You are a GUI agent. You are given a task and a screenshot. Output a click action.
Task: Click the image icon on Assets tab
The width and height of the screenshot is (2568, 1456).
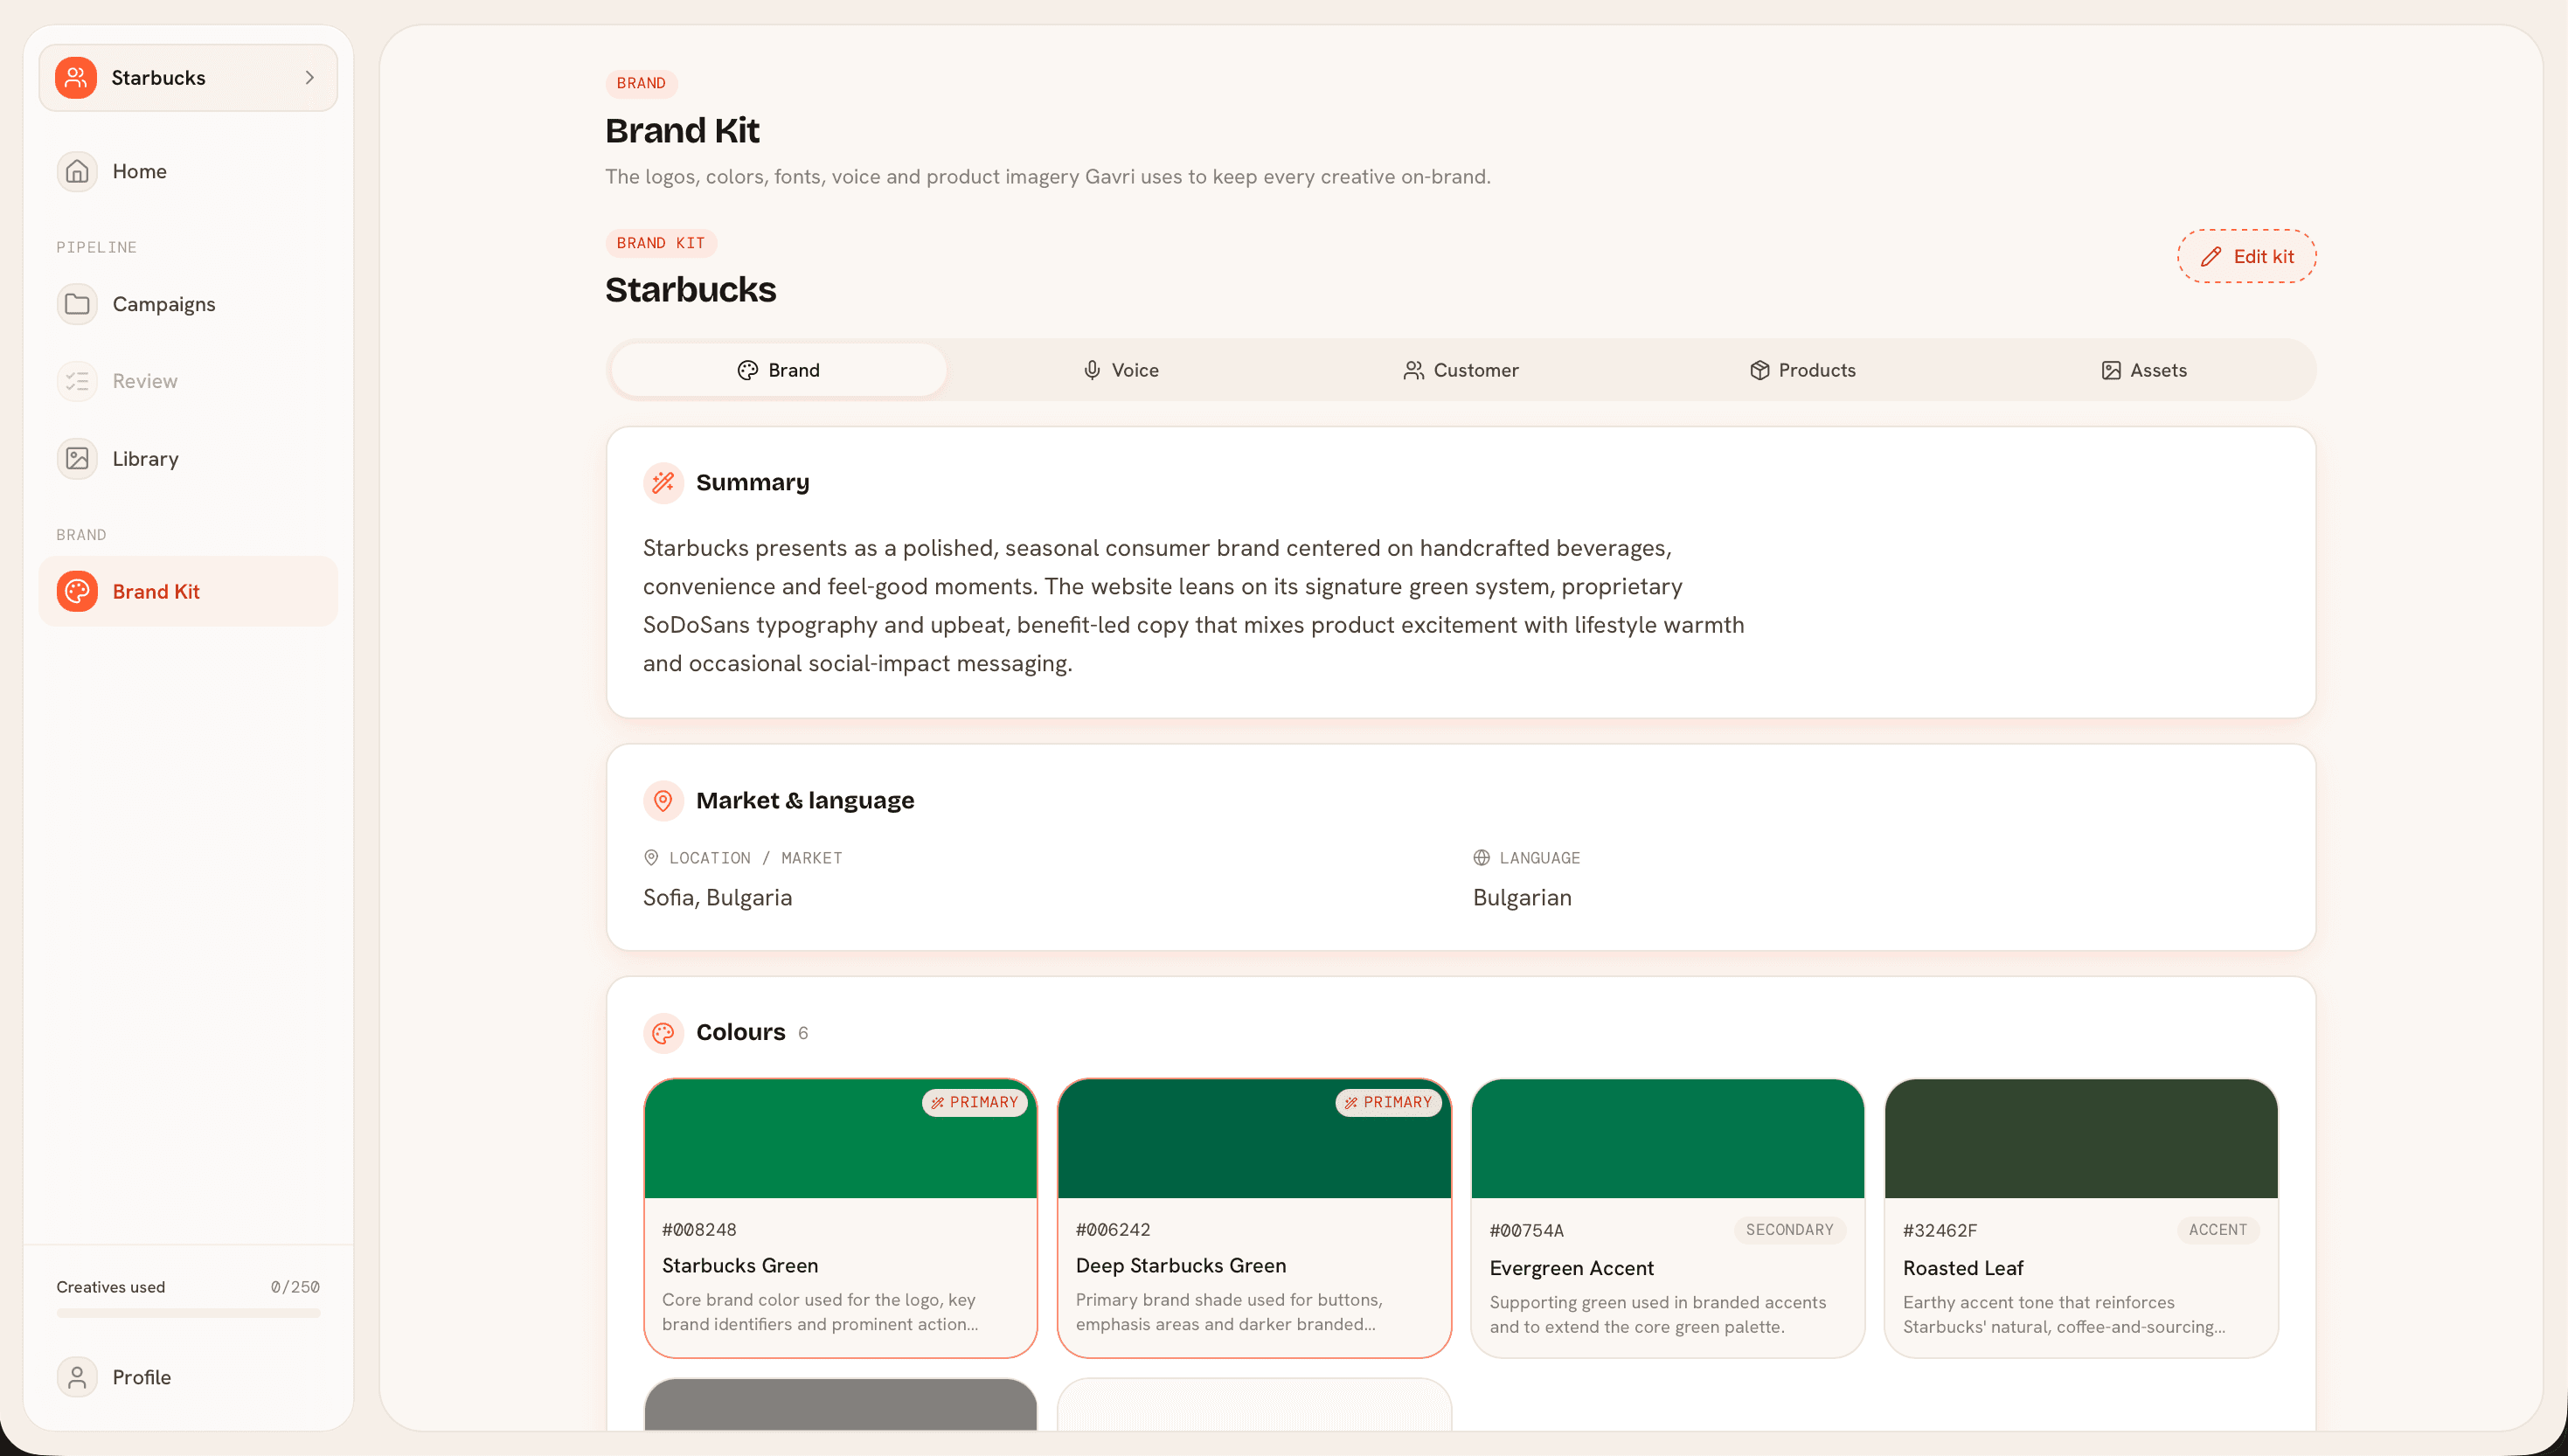pyautogui.click(x=2110, y=370)
